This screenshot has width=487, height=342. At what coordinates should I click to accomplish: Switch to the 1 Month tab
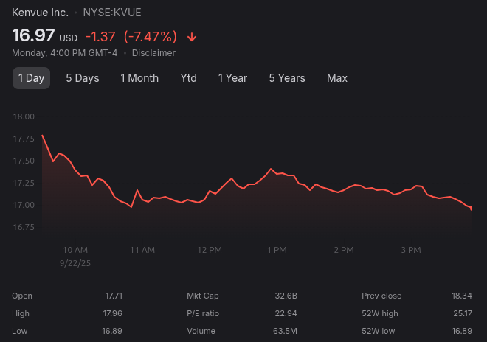pos(139,78)
